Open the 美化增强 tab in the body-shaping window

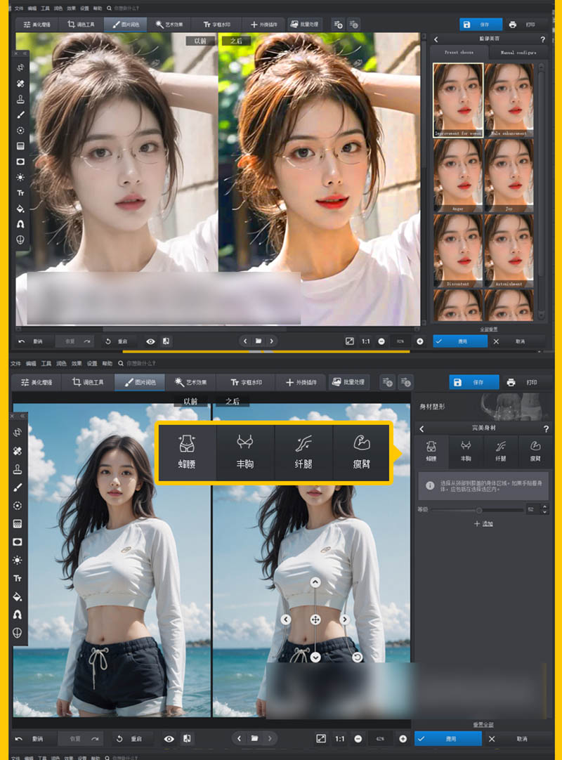click(37, 382)
